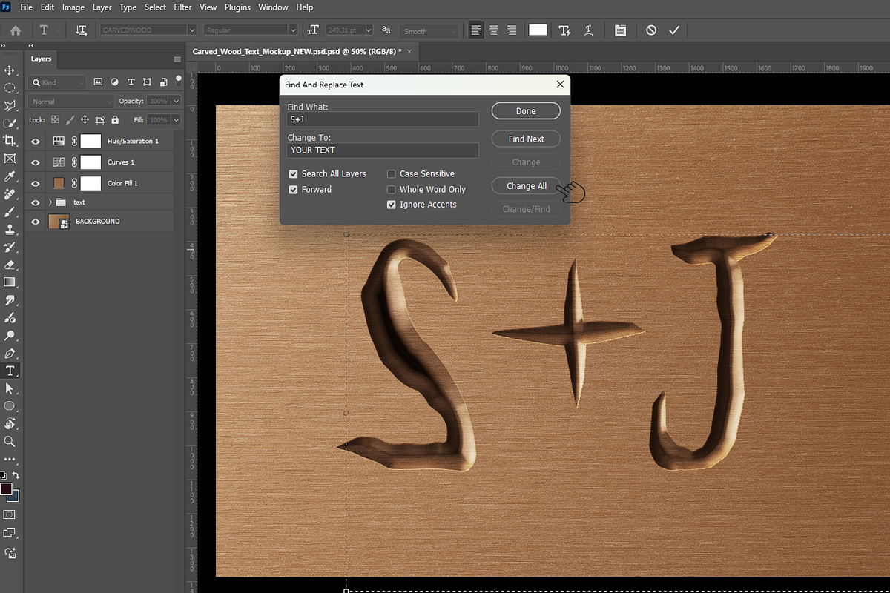Hide the Hue/Saturation 1 layer
890x593 pixels.
point(36,141)
